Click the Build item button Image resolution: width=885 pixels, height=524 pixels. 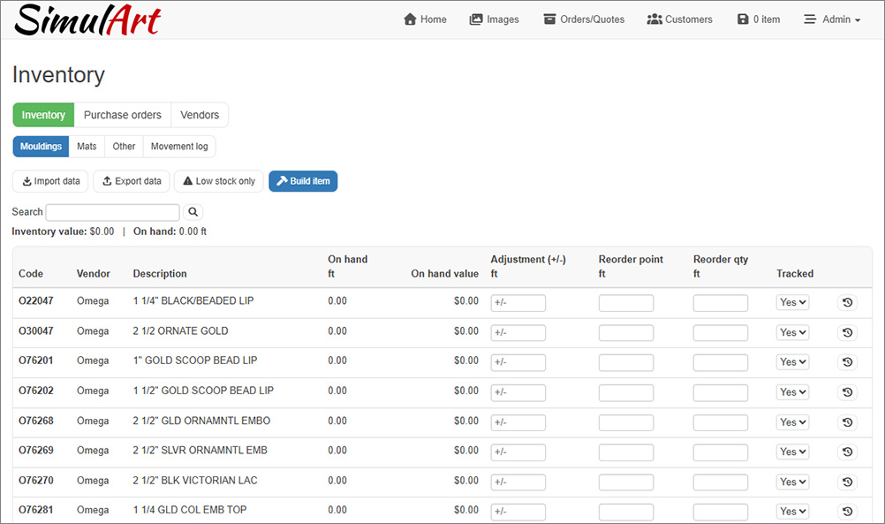click(x=303, y=181)
